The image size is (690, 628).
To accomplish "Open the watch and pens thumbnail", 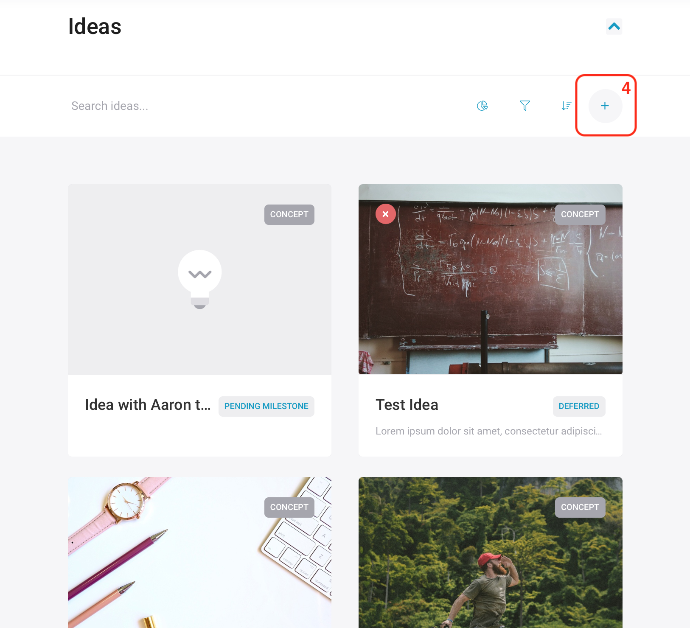I will [x=199, y=552].
